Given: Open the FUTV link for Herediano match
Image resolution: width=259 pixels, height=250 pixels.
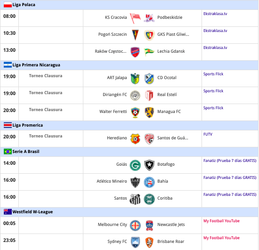Looking at the screenshot, I should point(208,134).
